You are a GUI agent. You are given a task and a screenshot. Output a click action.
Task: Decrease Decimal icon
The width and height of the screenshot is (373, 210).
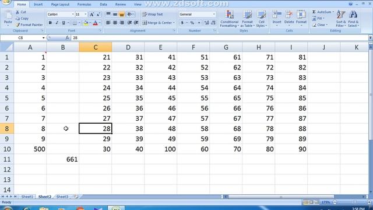(213, 23)
